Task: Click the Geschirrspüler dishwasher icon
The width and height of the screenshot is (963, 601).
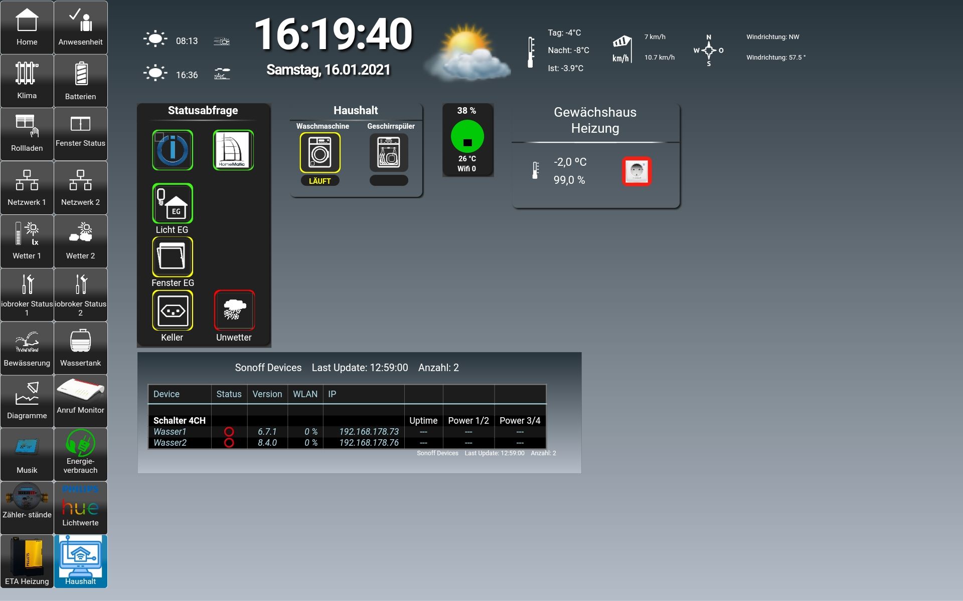Action: point(389,153)
